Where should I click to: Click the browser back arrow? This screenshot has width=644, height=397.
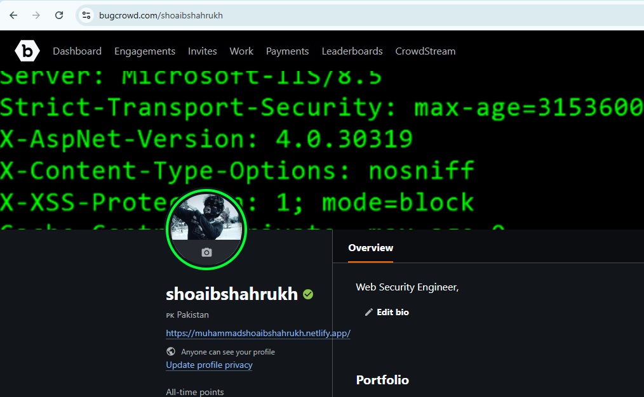point(13,15)
